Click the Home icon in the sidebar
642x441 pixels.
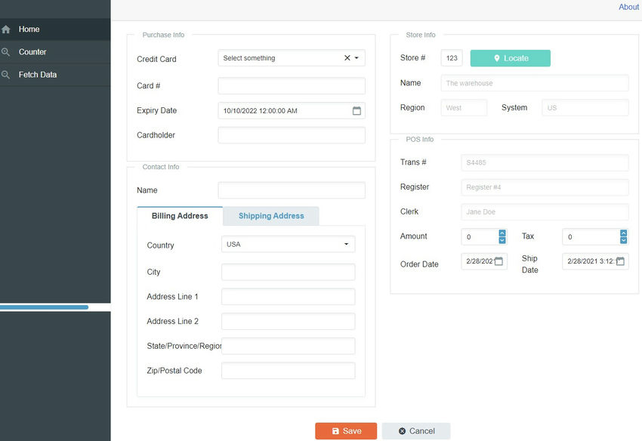[x=8, y=29]
